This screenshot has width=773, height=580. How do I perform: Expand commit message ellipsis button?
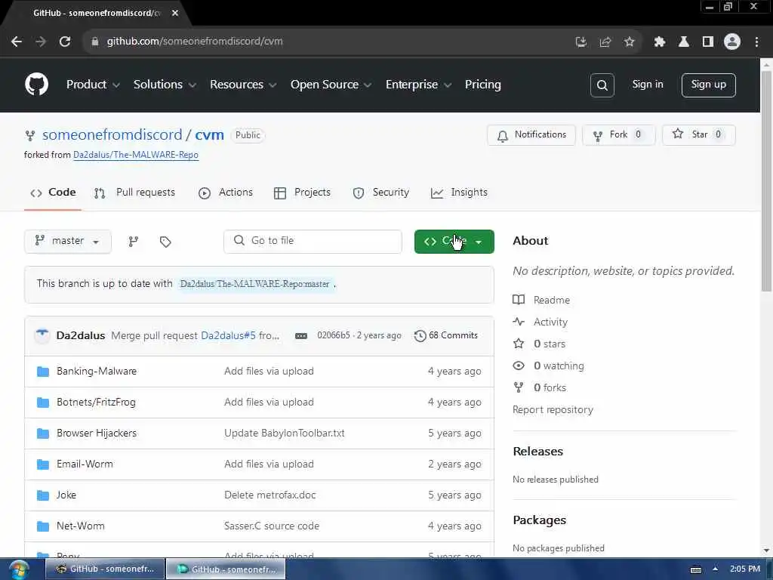pos(300,336)
